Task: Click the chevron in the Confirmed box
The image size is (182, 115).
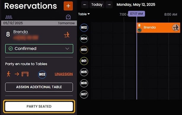Action: 67,49
